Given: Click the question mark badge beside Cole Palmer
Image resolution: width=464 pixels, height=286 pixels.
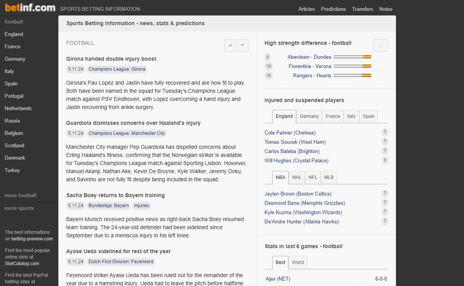Looking at the screenshot, I should 385,133.
